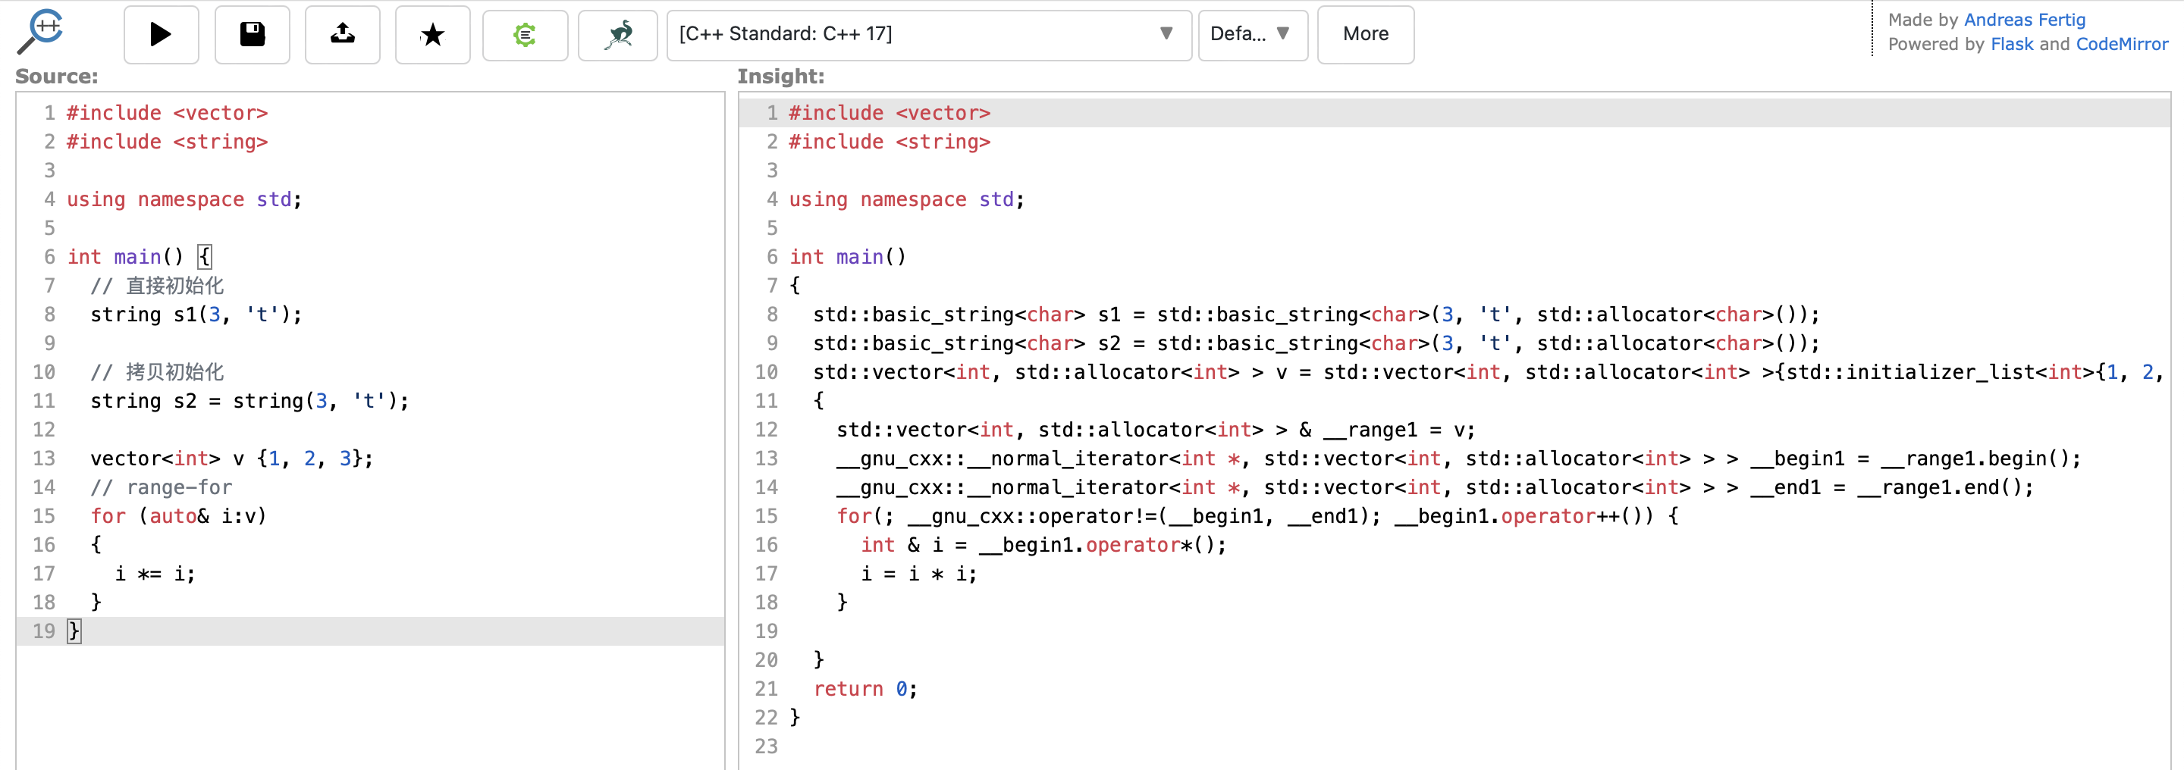Click source 'string s2 = string(3, 't');' line
This screenshot has height=770, width=2184.
(x=249, y=401)
